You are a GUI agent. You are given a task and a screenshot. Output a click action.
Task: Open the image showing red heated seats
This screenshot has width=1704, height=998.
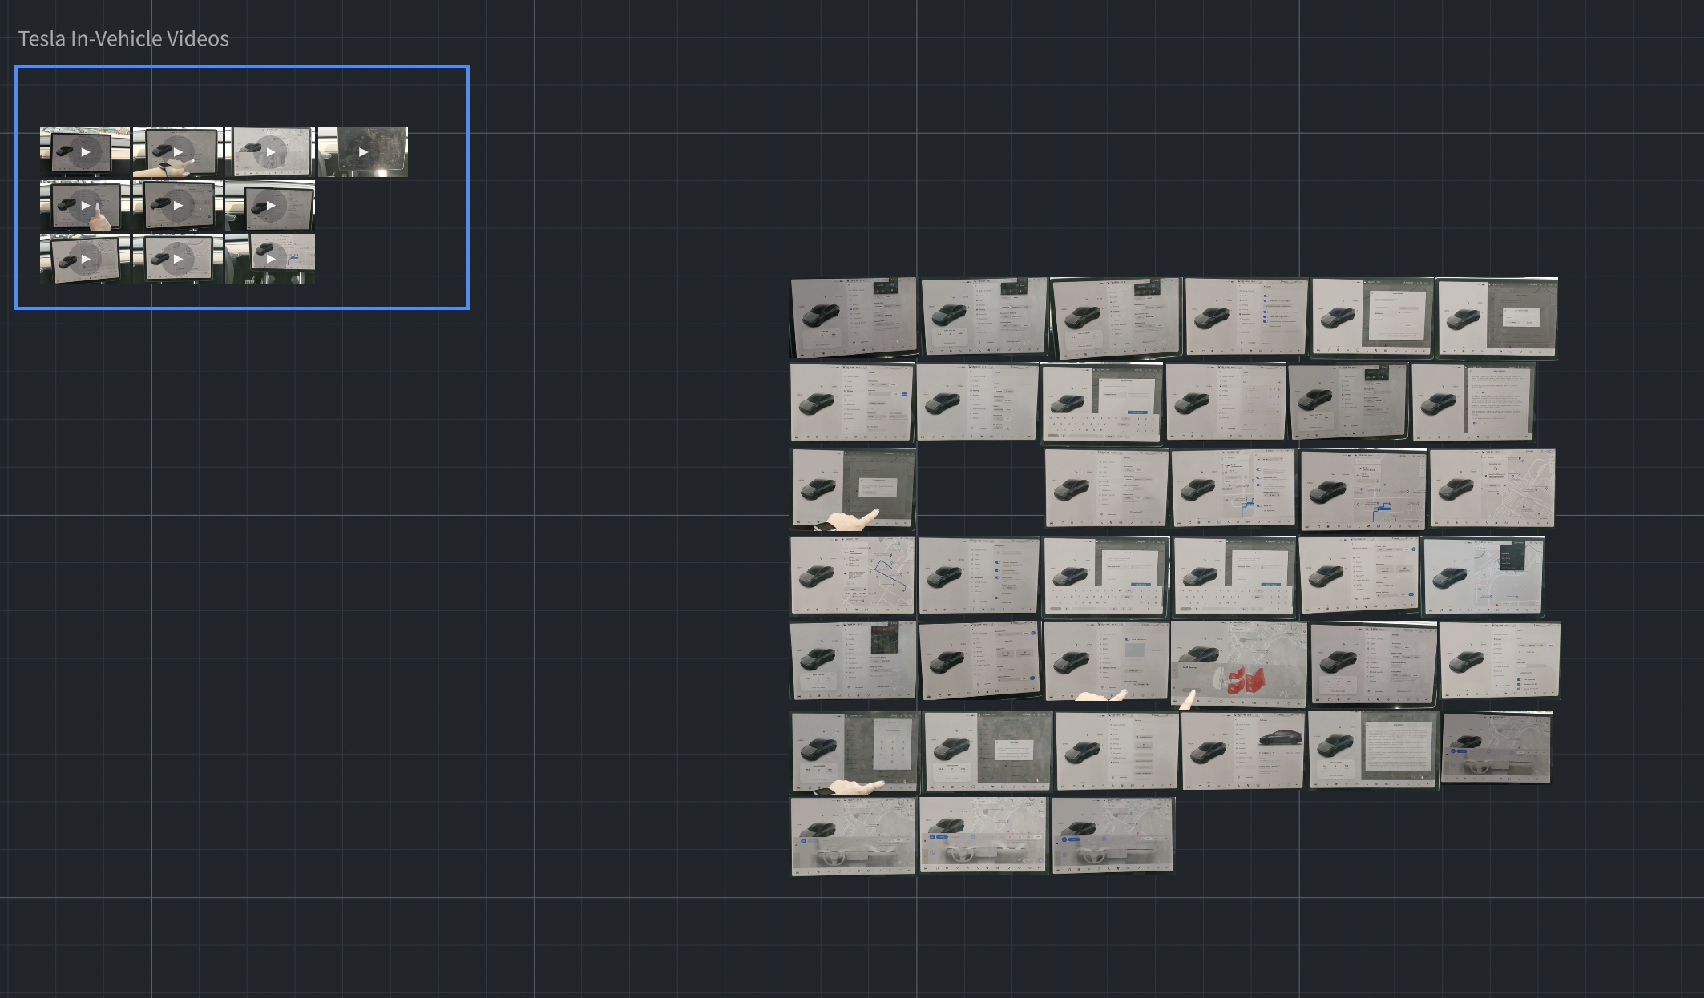(1238, 664)
